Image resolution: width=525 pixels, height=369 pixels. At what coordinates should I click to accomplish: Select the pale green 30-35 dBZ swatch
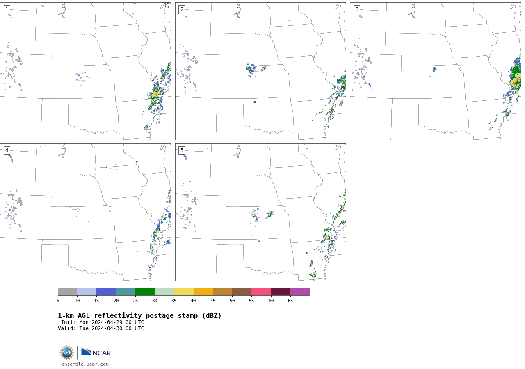pos(164,292)
